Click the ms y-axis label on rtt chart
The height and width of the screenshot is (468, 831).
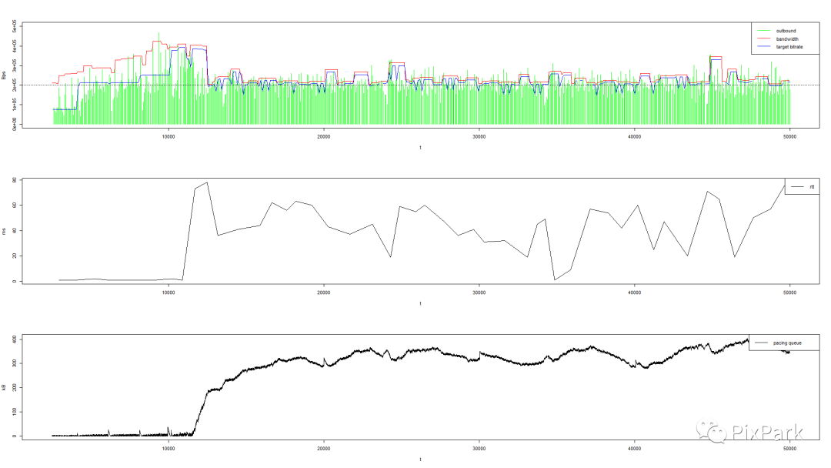tap(4, 231)
